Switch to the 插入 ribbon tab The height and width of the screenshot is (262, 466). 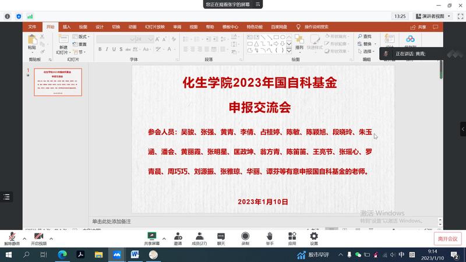[66, 27]
